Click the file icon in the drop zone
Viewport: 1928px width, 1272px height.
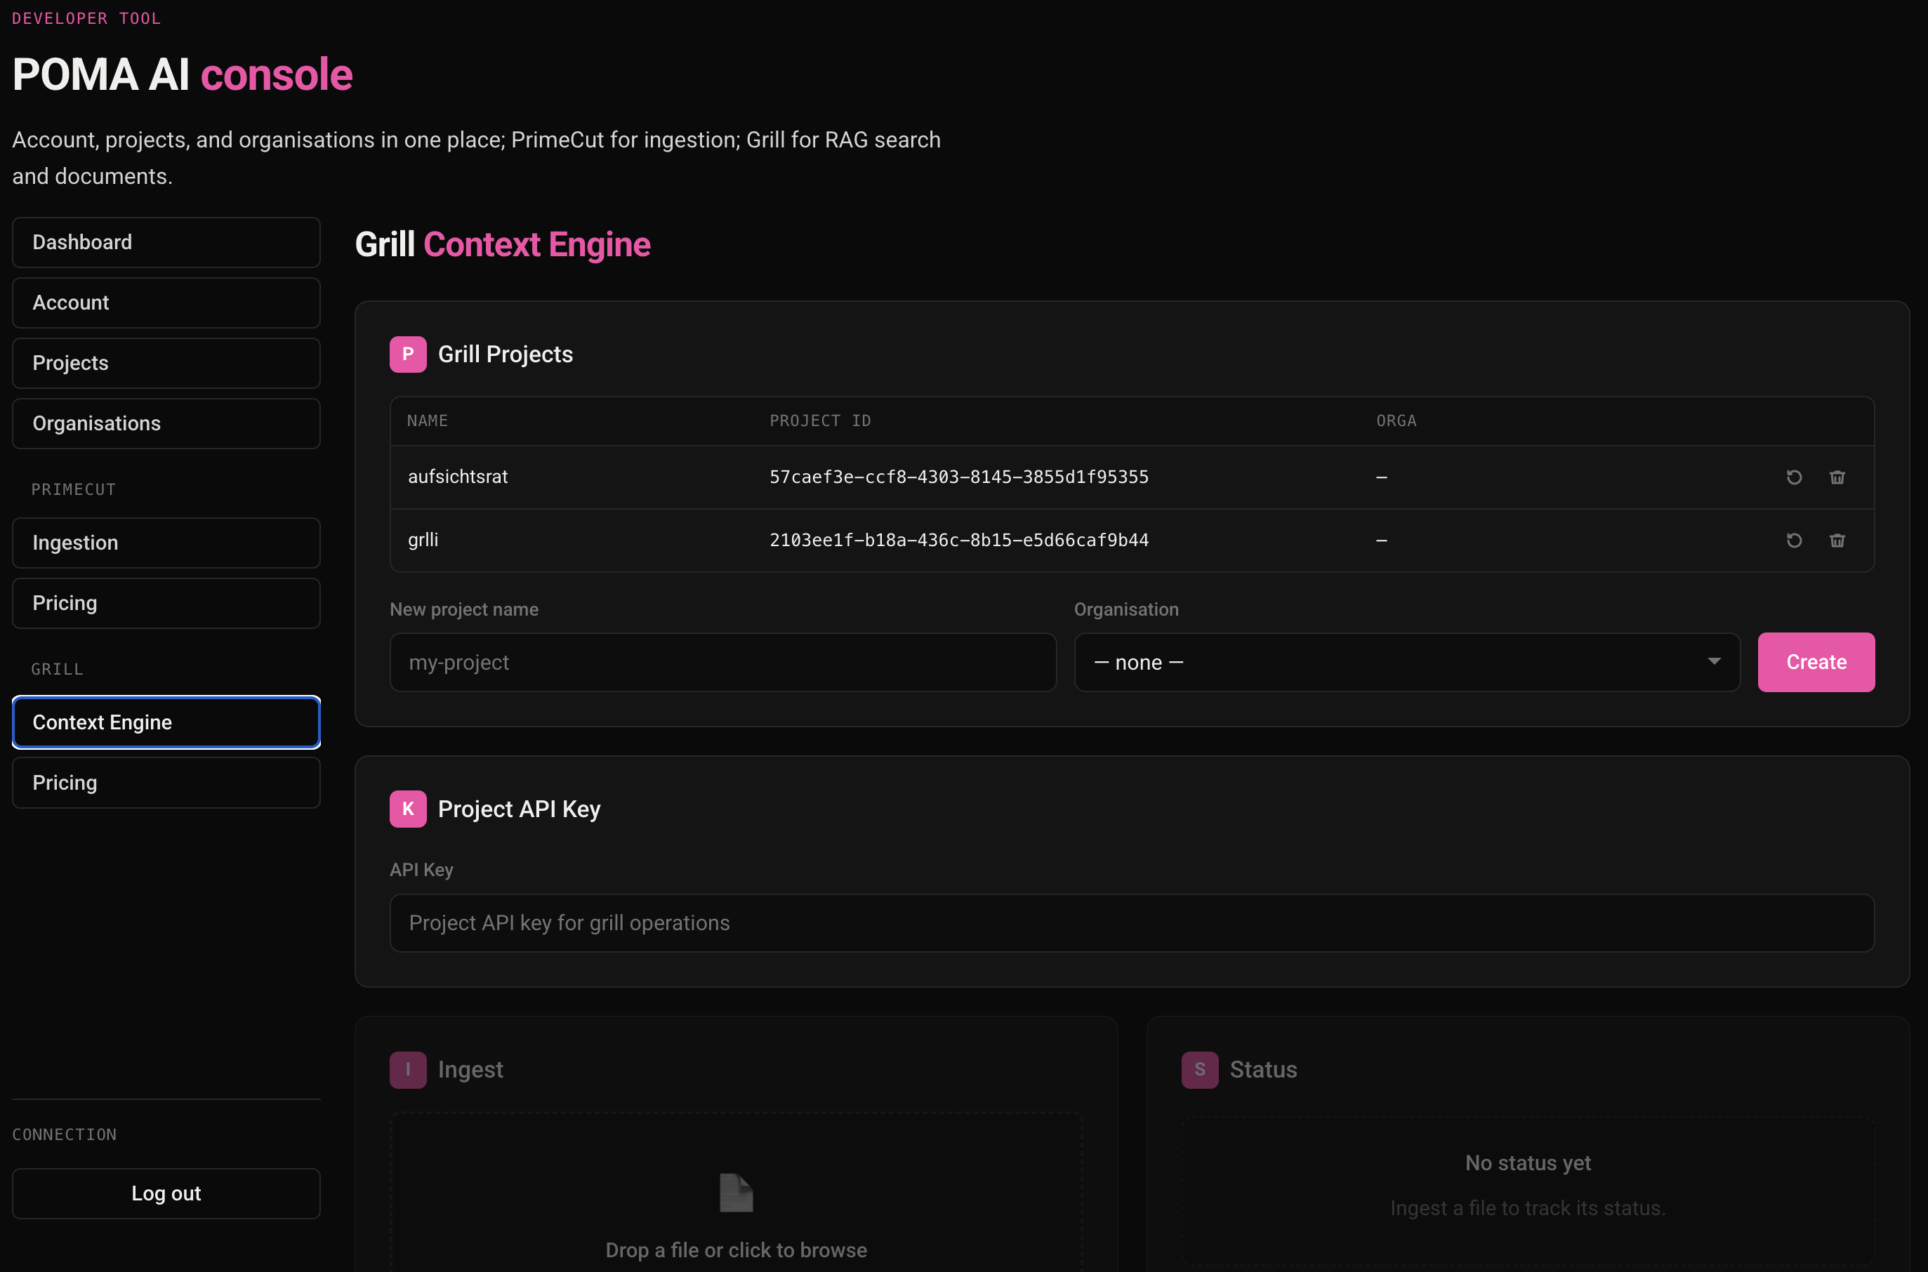tap(736, 1193)
